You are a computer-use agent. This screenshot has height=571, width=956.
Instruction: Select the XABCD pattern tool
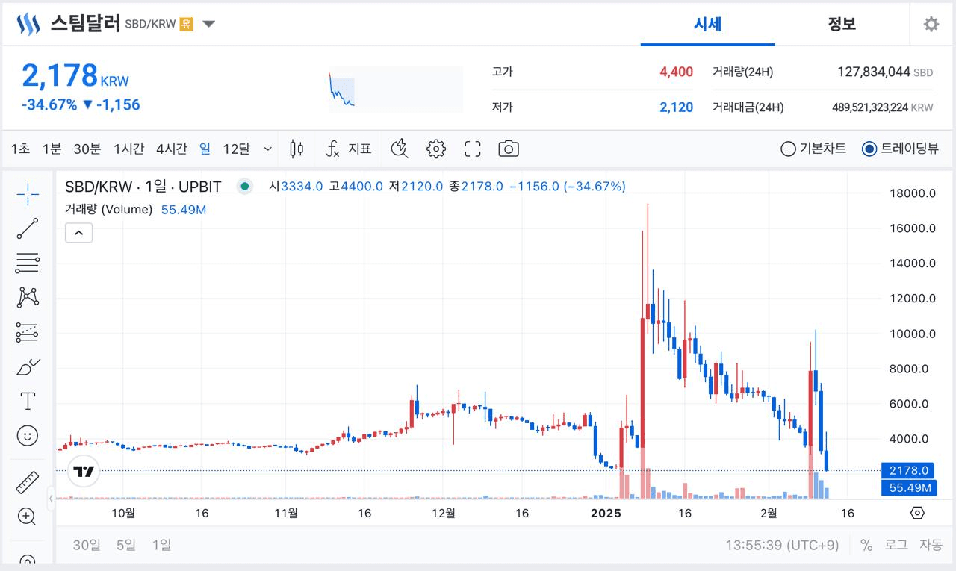click(x=28, y=297)
